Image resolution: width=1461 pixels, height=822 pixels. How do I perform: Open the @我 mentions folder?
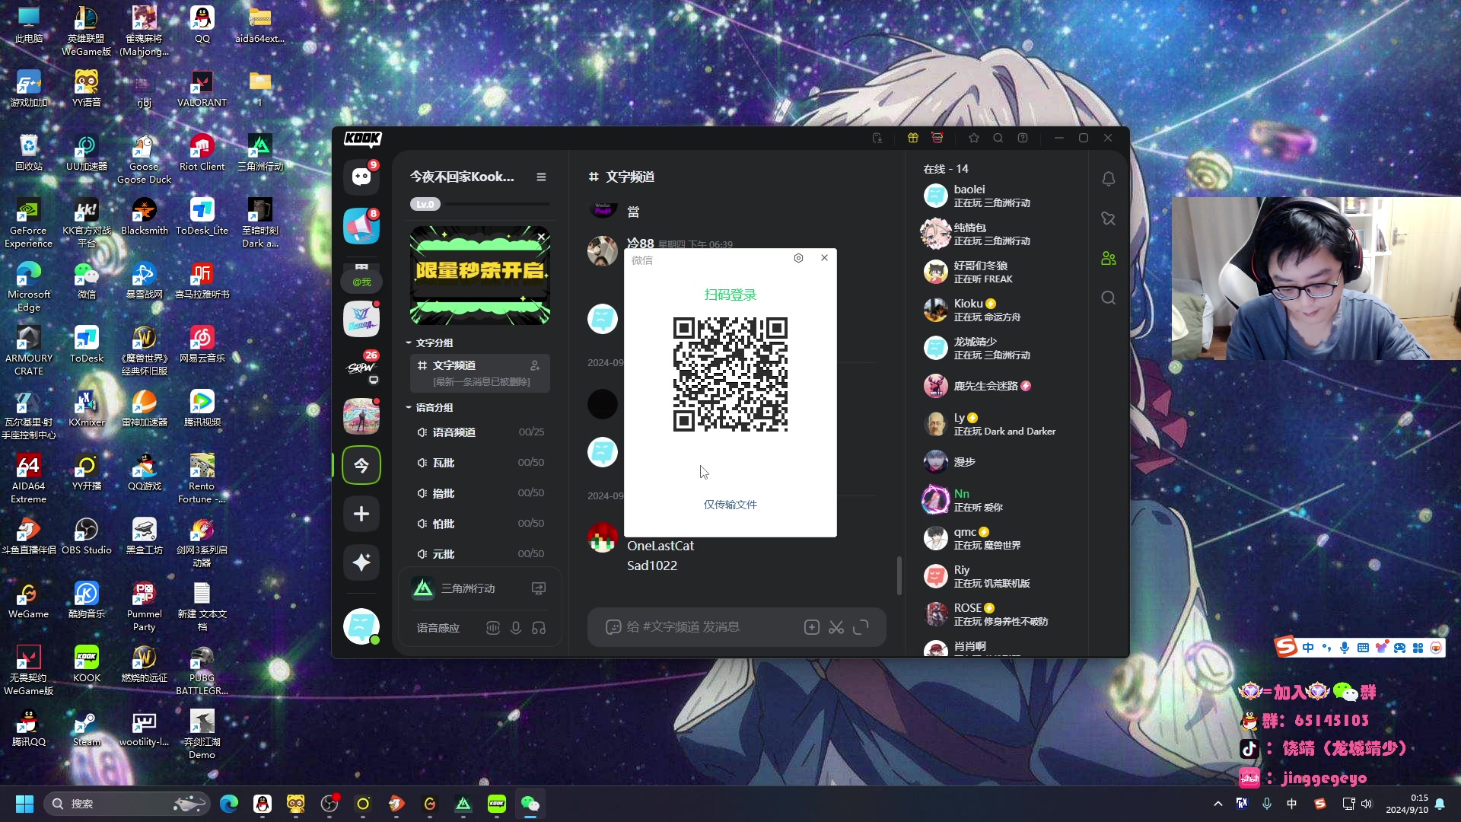(361, 281)
